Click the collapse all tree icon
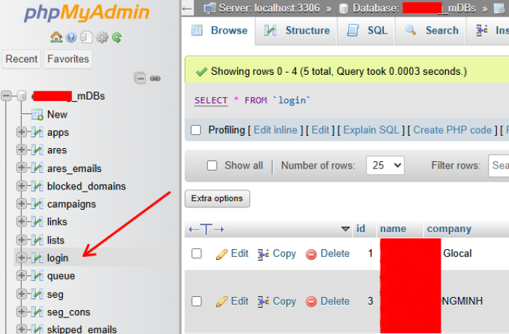Viewport: 509px width, 334px height. point(140,78)
